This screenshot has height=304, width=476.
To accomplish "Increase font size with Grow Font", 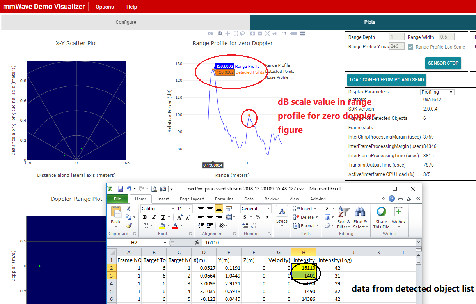I will pyautogui.click(x=180, y=217).
